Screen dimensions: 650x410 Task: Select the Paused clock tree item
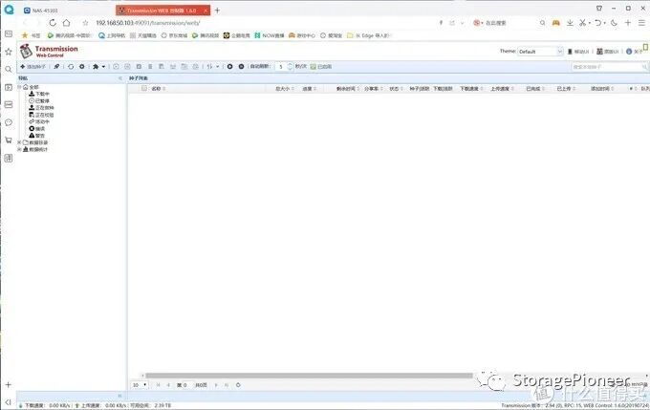point(39,100)
